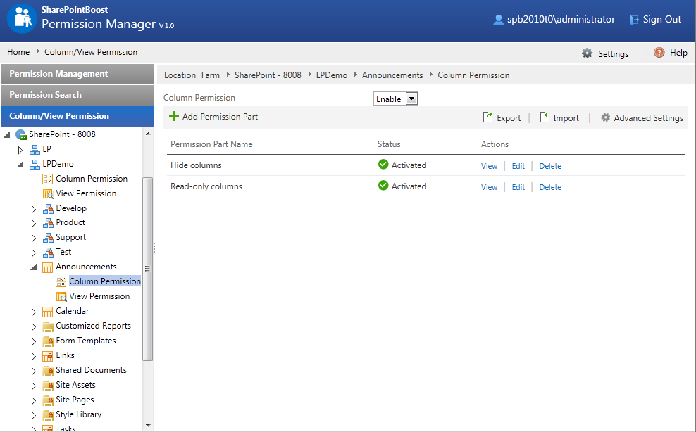
Task: Collapse the Announcements tree node
Action: pyautogui.click(x=34, y=267)
